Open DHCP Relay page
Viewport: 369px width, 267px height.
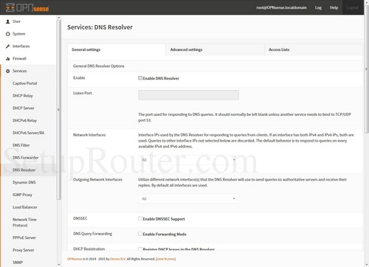pos(23,96)
